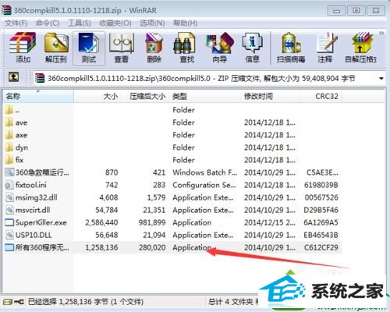This screenshot has height=312, width=390.
Task: Select the 所有360程序无 application icon
Action: (9, 247)
